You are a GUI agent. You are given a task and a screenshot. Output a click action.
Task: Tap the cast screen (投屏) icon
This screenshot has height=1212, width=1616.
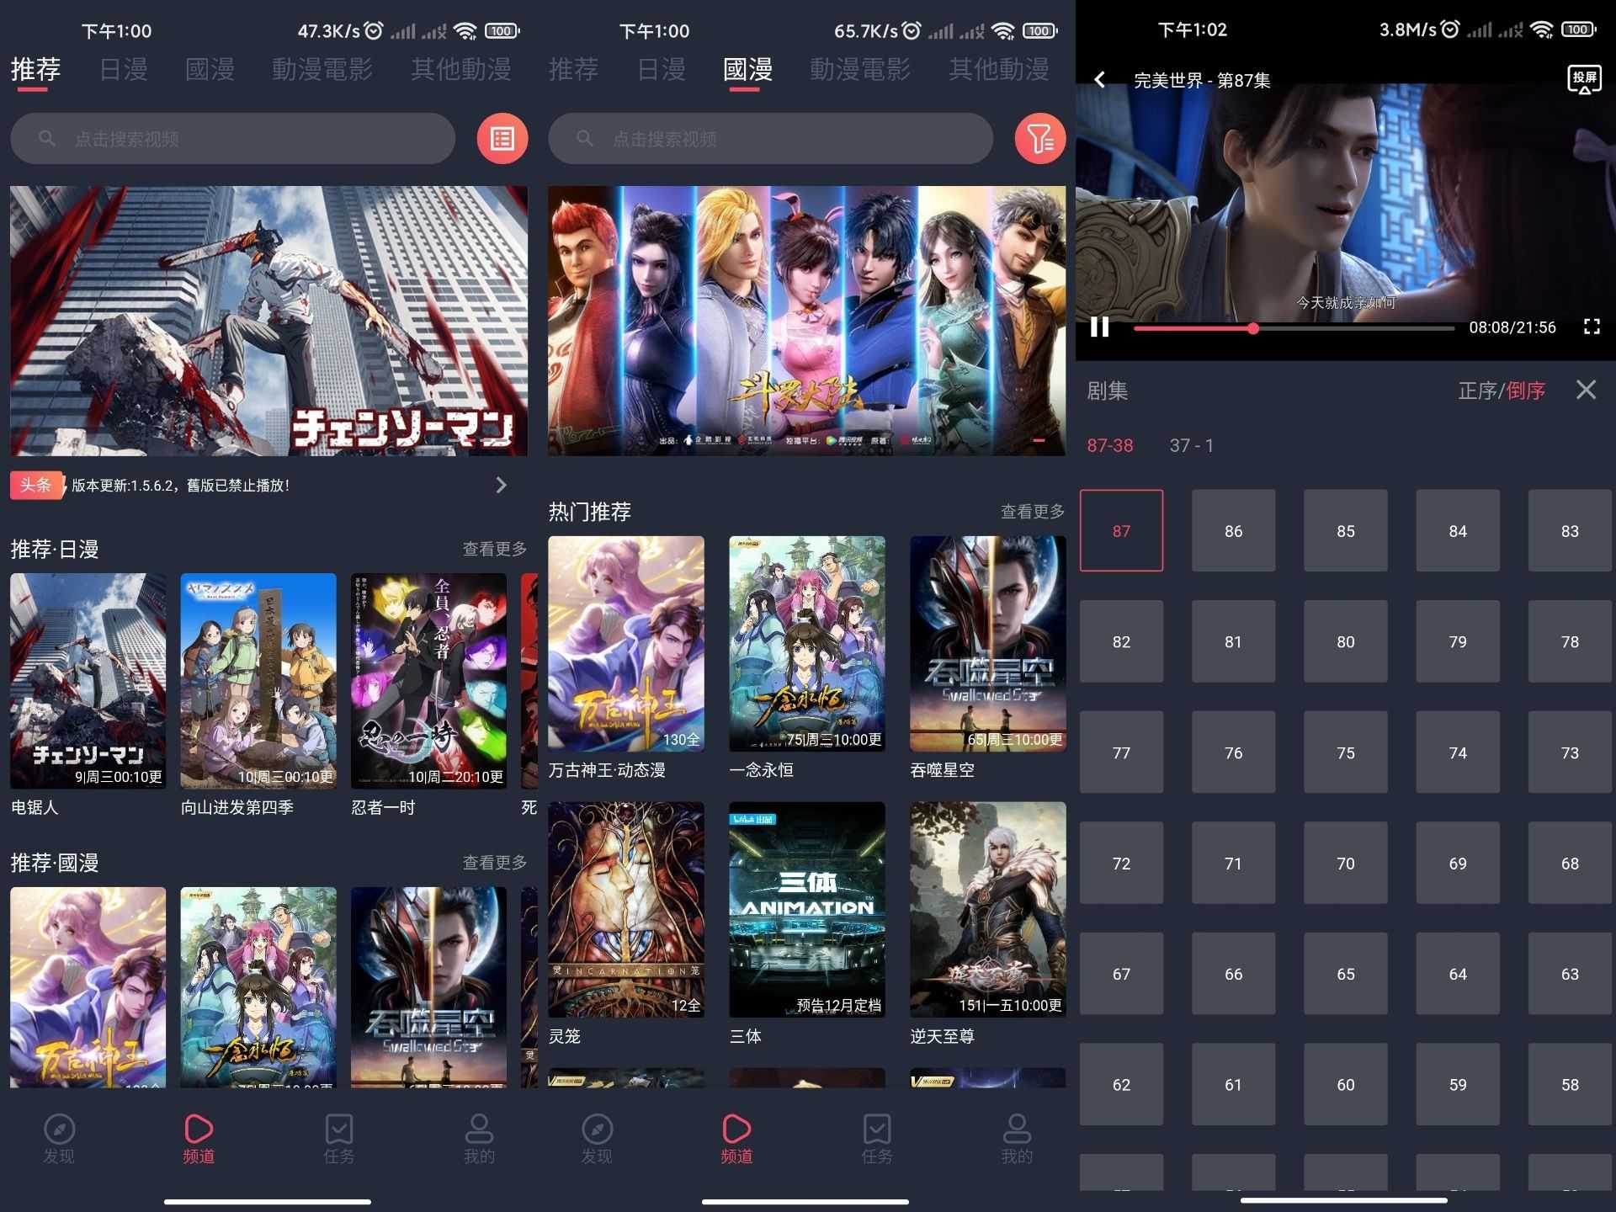pos(1584,80)
